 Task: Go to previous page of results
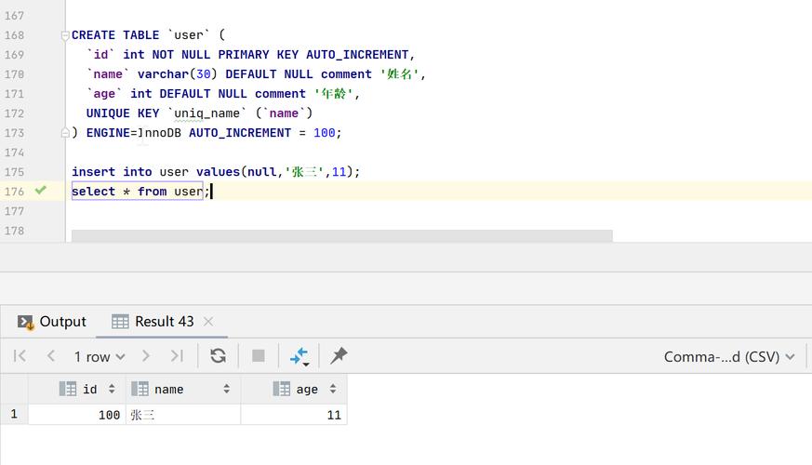[51, 356]
